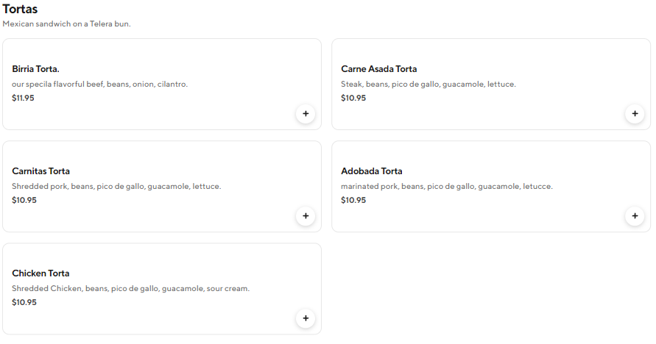This screenshot has height=344, width=656.
Task: Click the Carnitas shredded pork description
Action: pos(116,186)
